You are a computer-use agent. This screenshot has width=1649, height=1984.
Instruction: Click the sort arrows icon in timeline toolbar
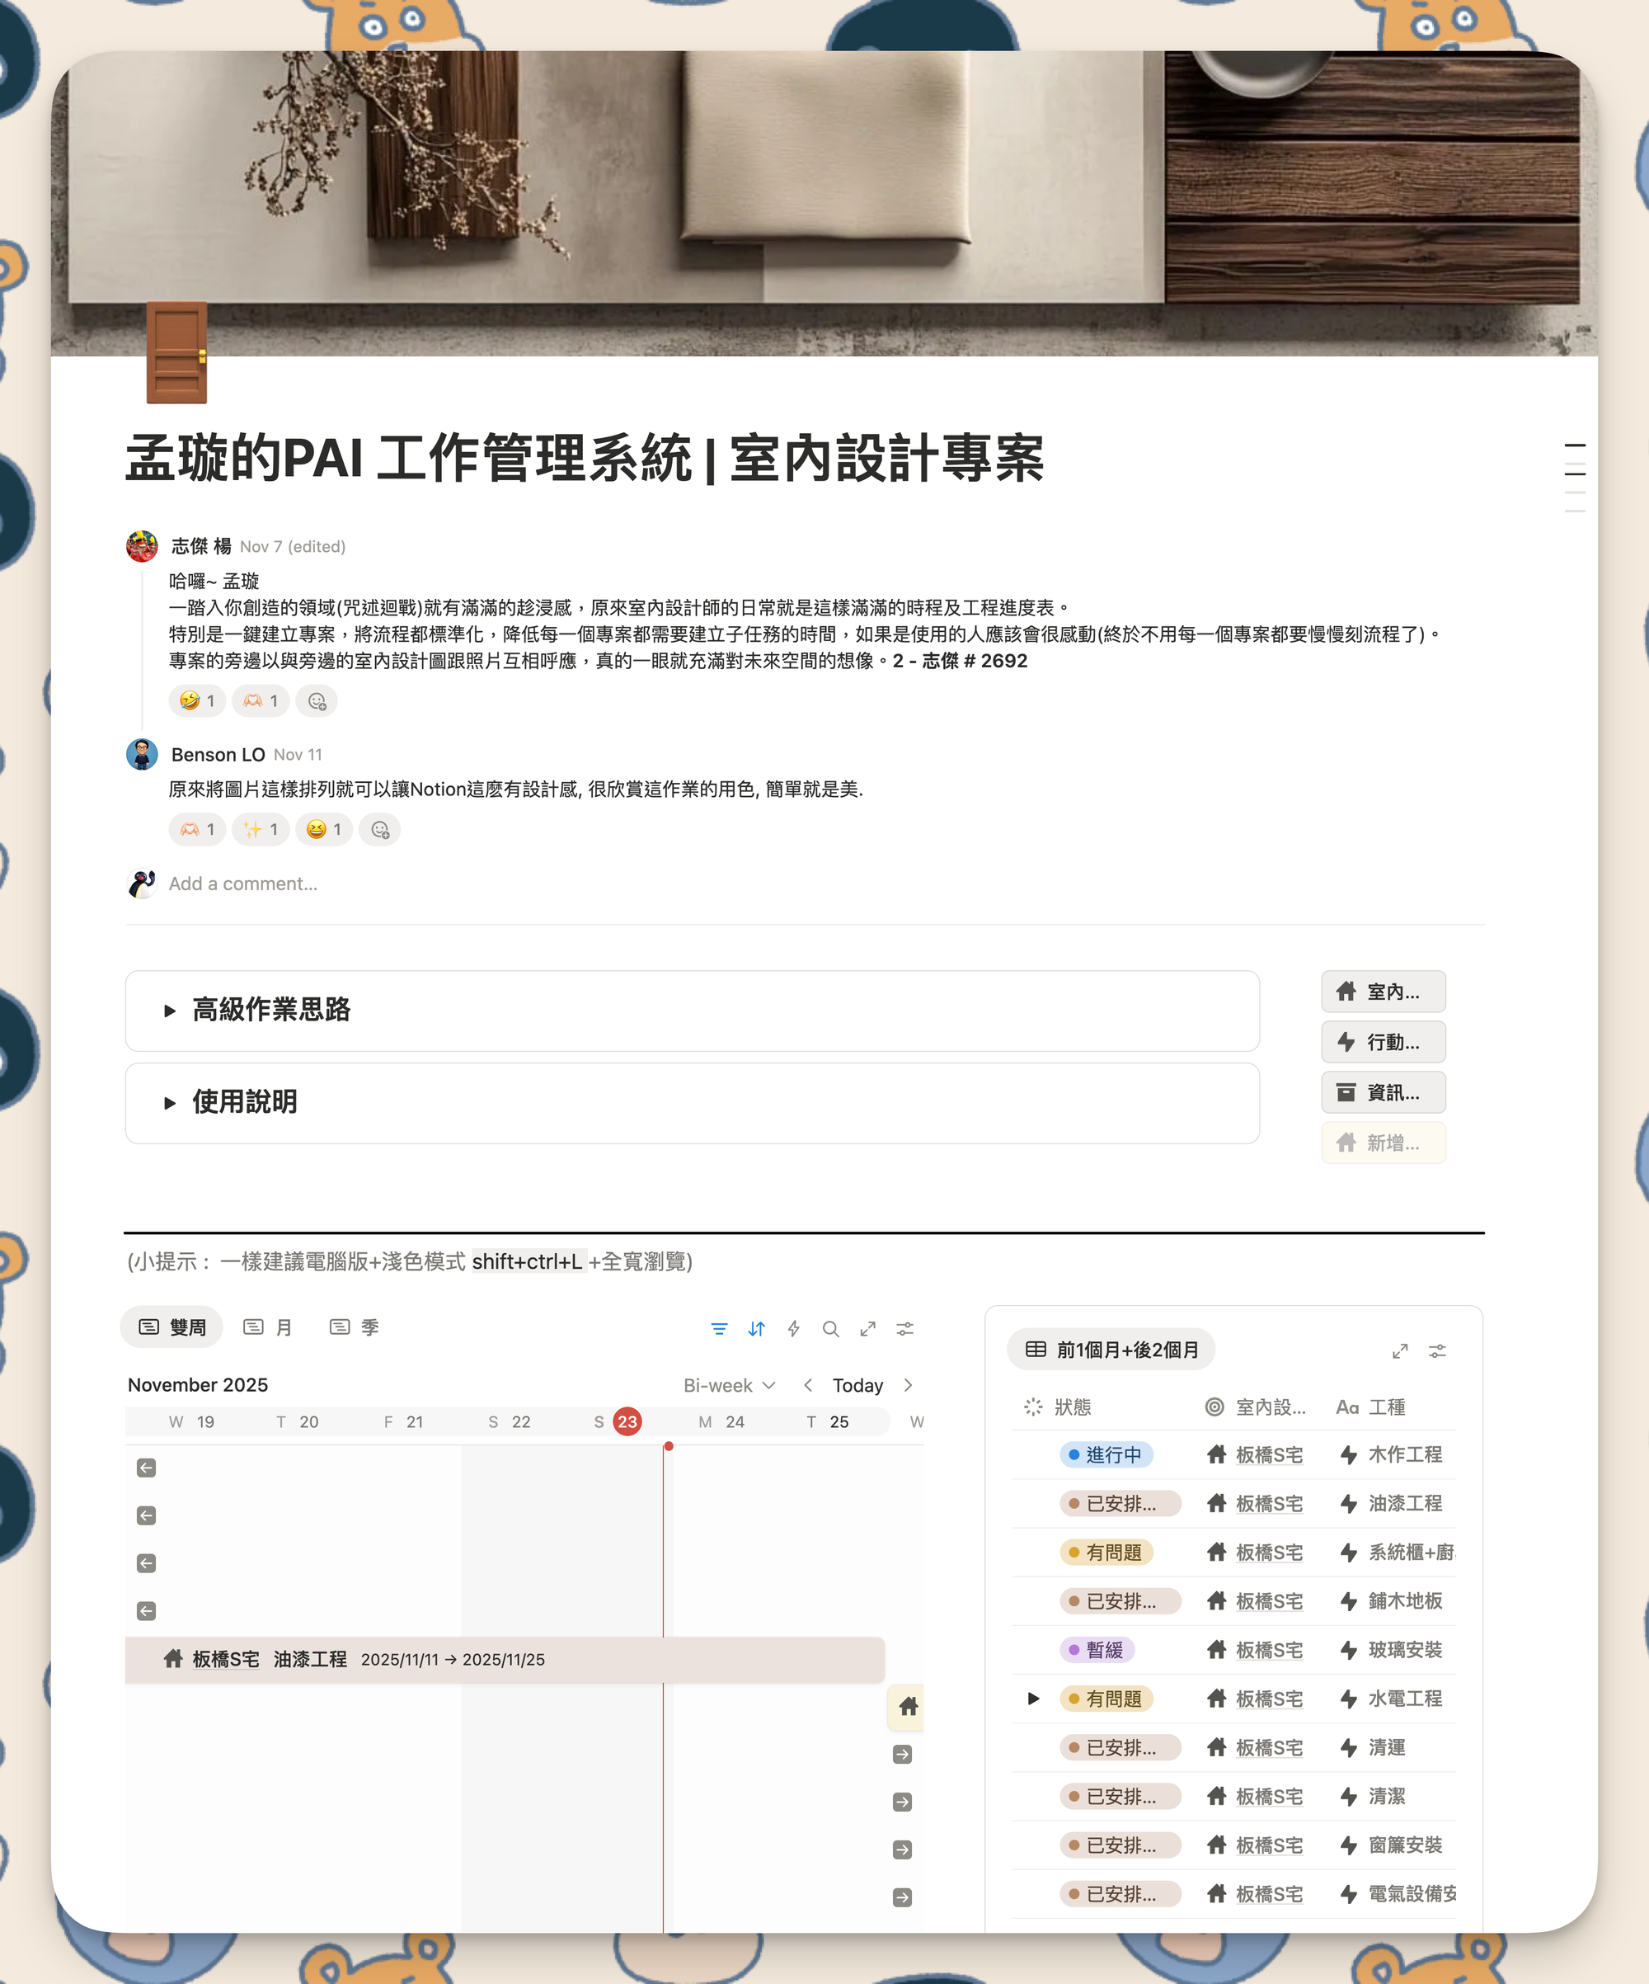(757, 1329)
